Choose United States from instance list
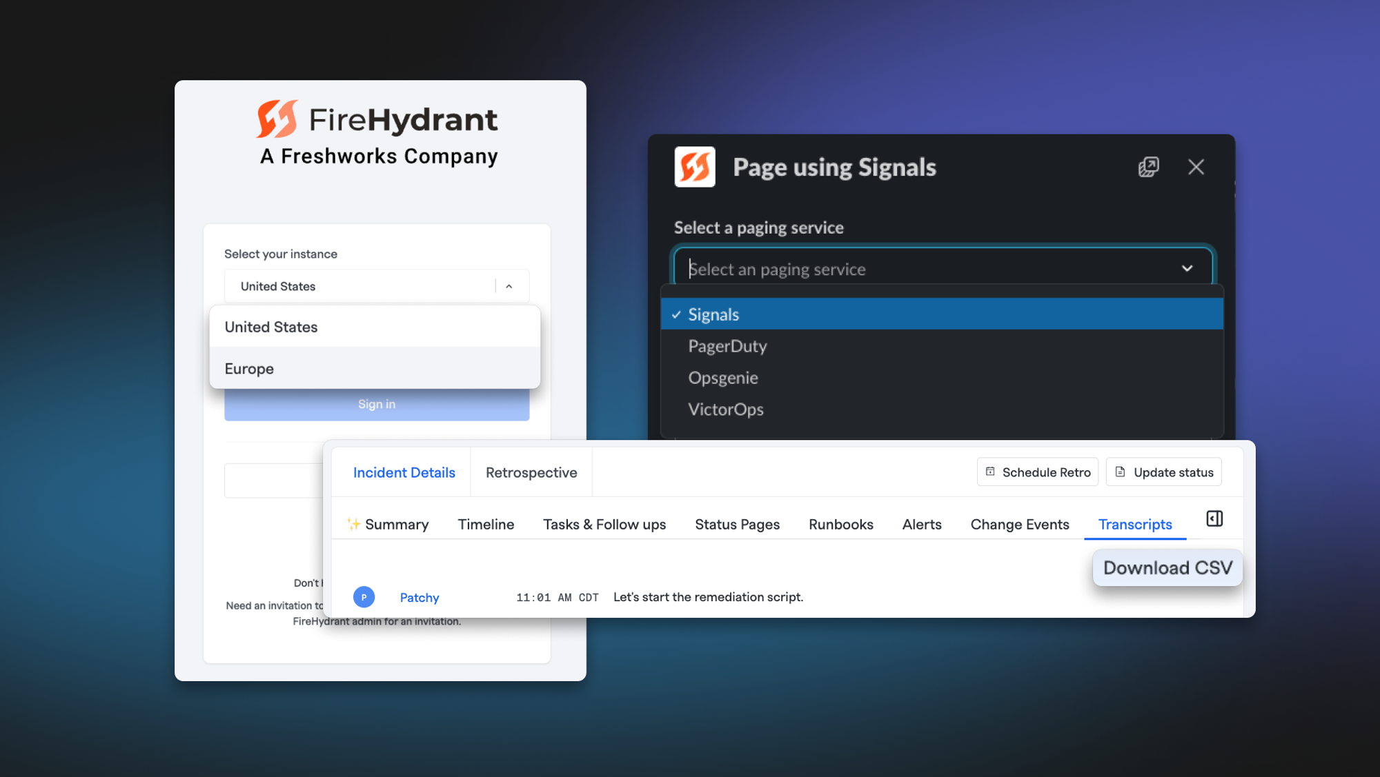 [x=375, y=327]
